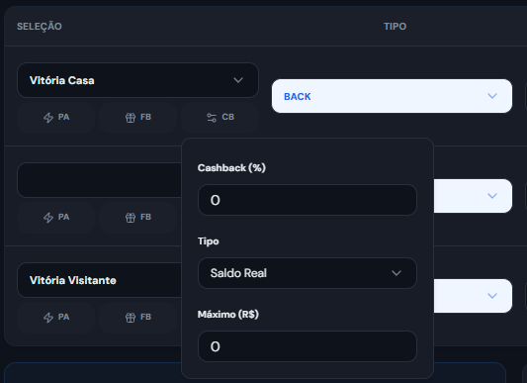Click the Máximo (R$) input field
This screenshot has height=383, width=527.
[307, 346]
